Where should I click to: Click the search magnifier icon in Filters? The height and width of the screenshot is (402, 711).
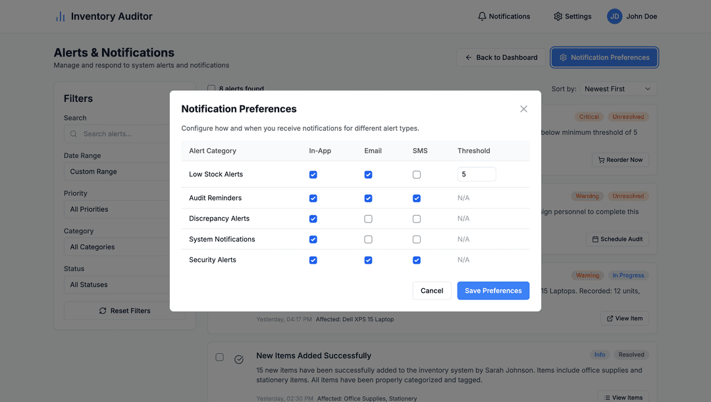[73, 134]
